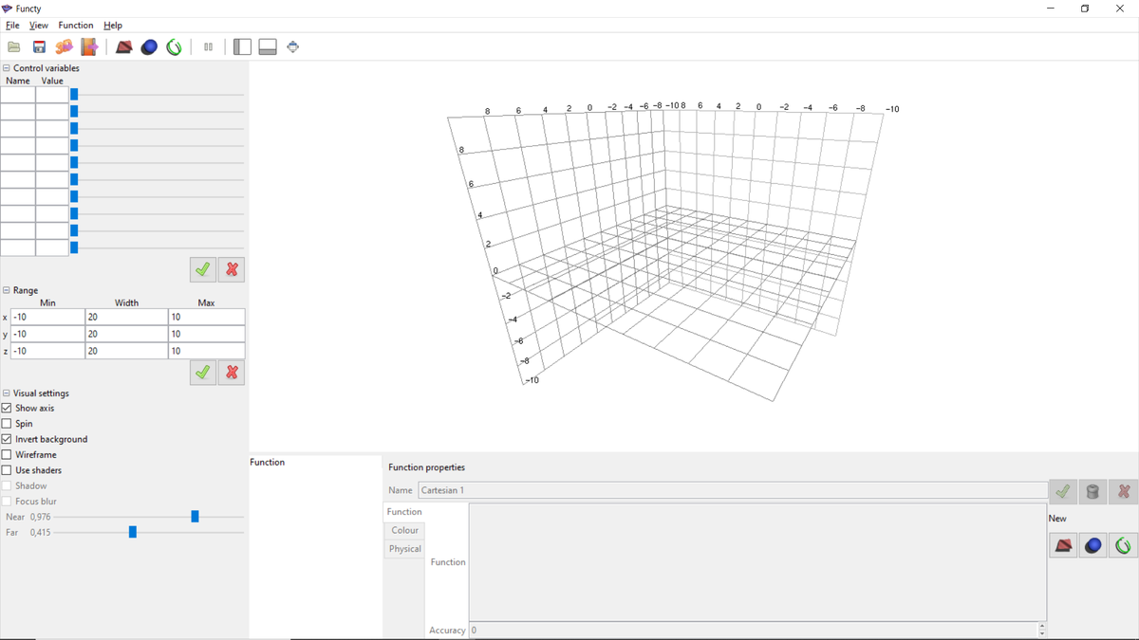Switch to the Colour tab
This screenshot has width=1139, height=640.
coord(404,531)
